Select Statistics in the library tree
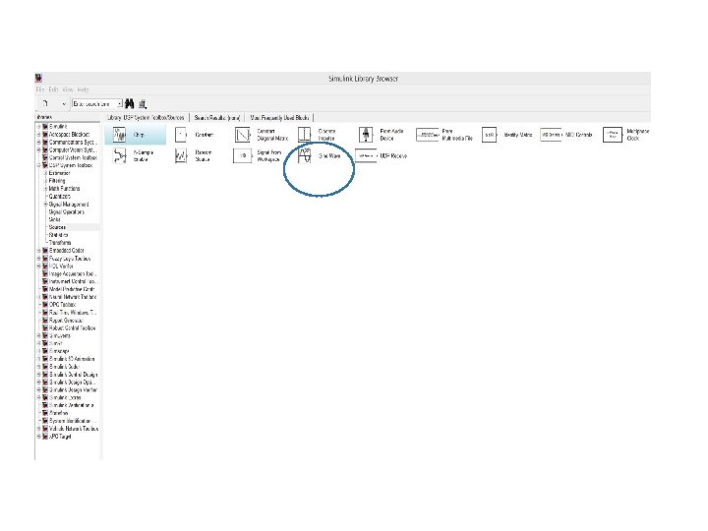The width and height of the screenshot is (708, 531). coord(58,235)
